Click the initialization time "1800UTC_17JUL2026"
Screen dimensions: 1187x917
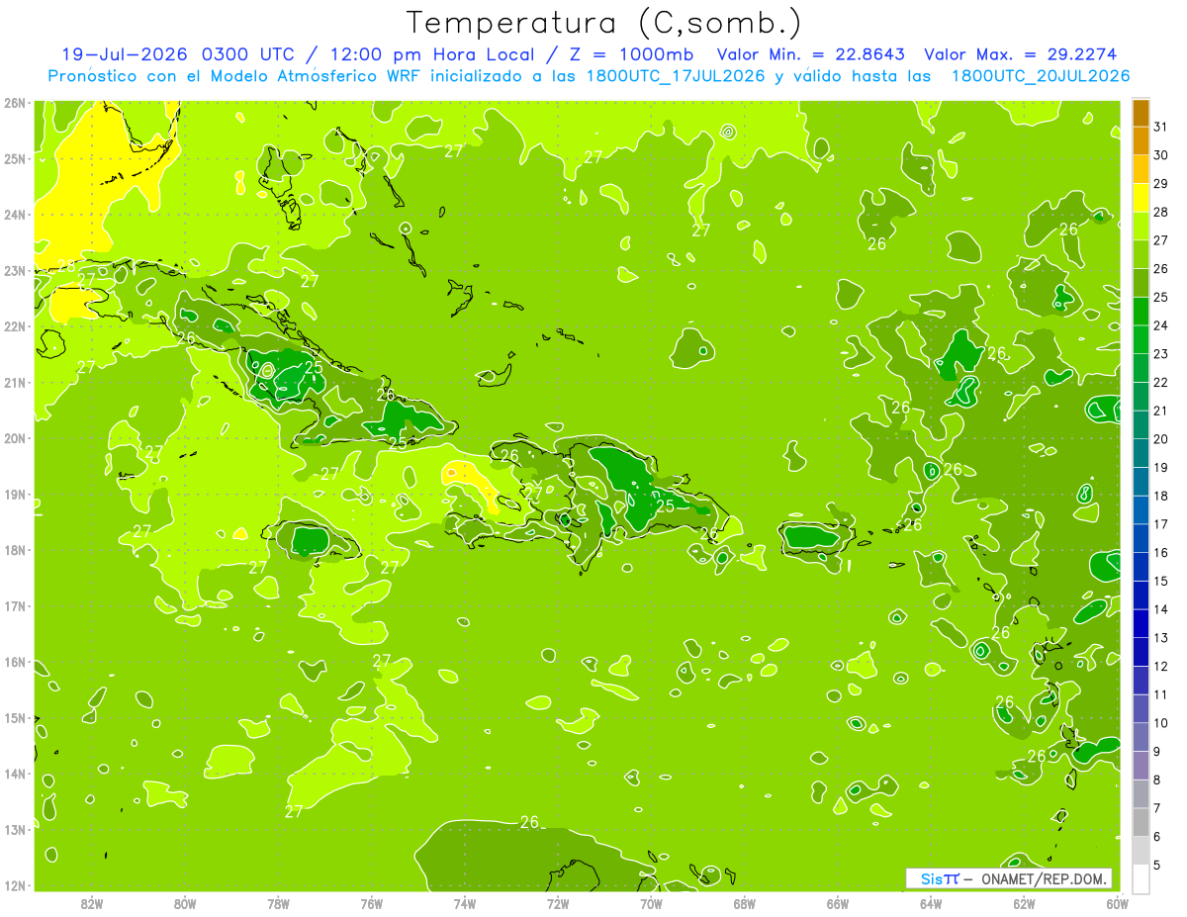click(x=674, y=76)
